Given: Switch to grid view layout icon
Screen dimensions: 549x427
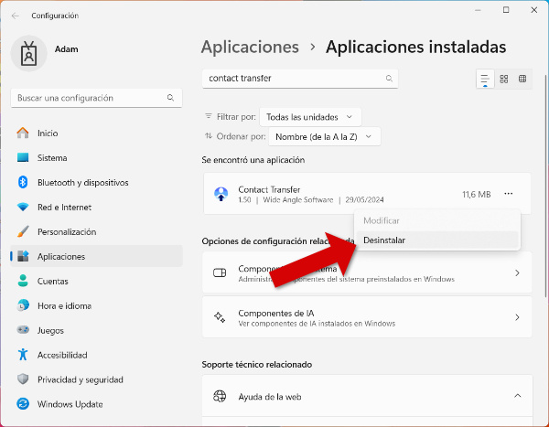Looking at the screenshot, I should coord(504,79).
